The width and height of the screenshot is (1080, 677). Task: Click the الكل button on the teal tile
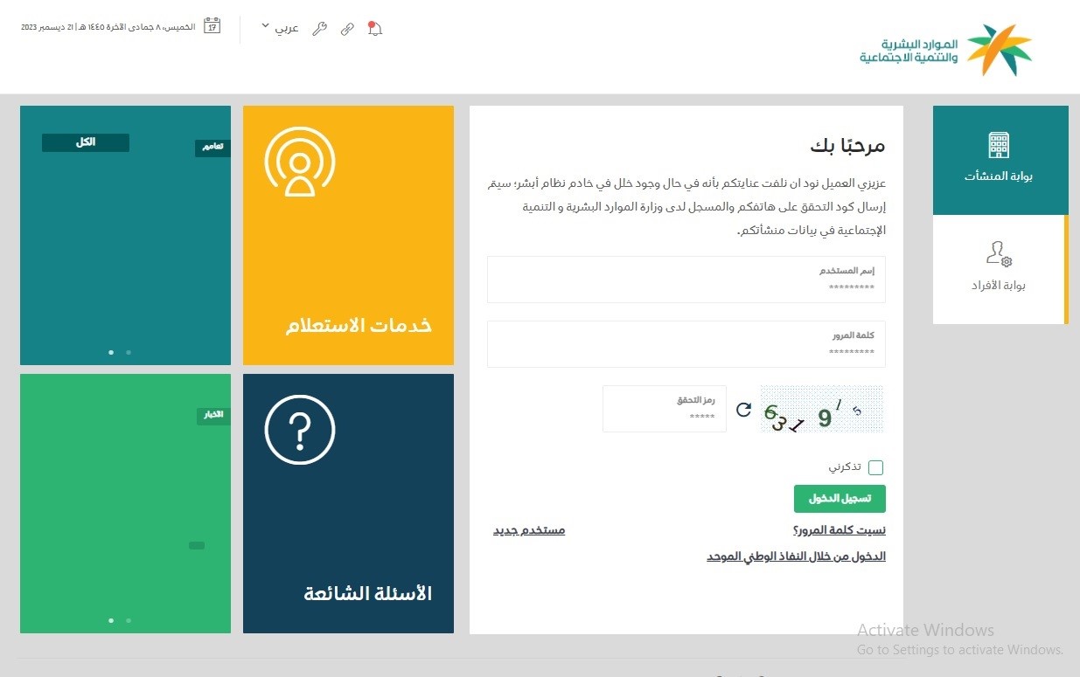[x=86, y=142]
